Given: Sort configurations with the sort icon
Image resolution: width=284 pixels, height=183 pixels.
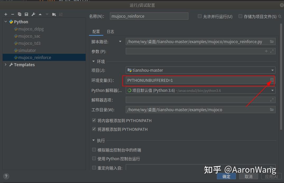Looking at the screenshot, I should click(62, 14).
